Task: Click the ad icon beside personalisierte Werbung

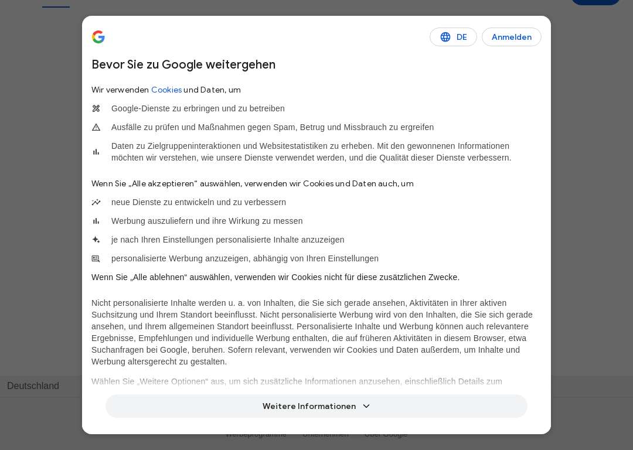Action: tap(96, 259)
